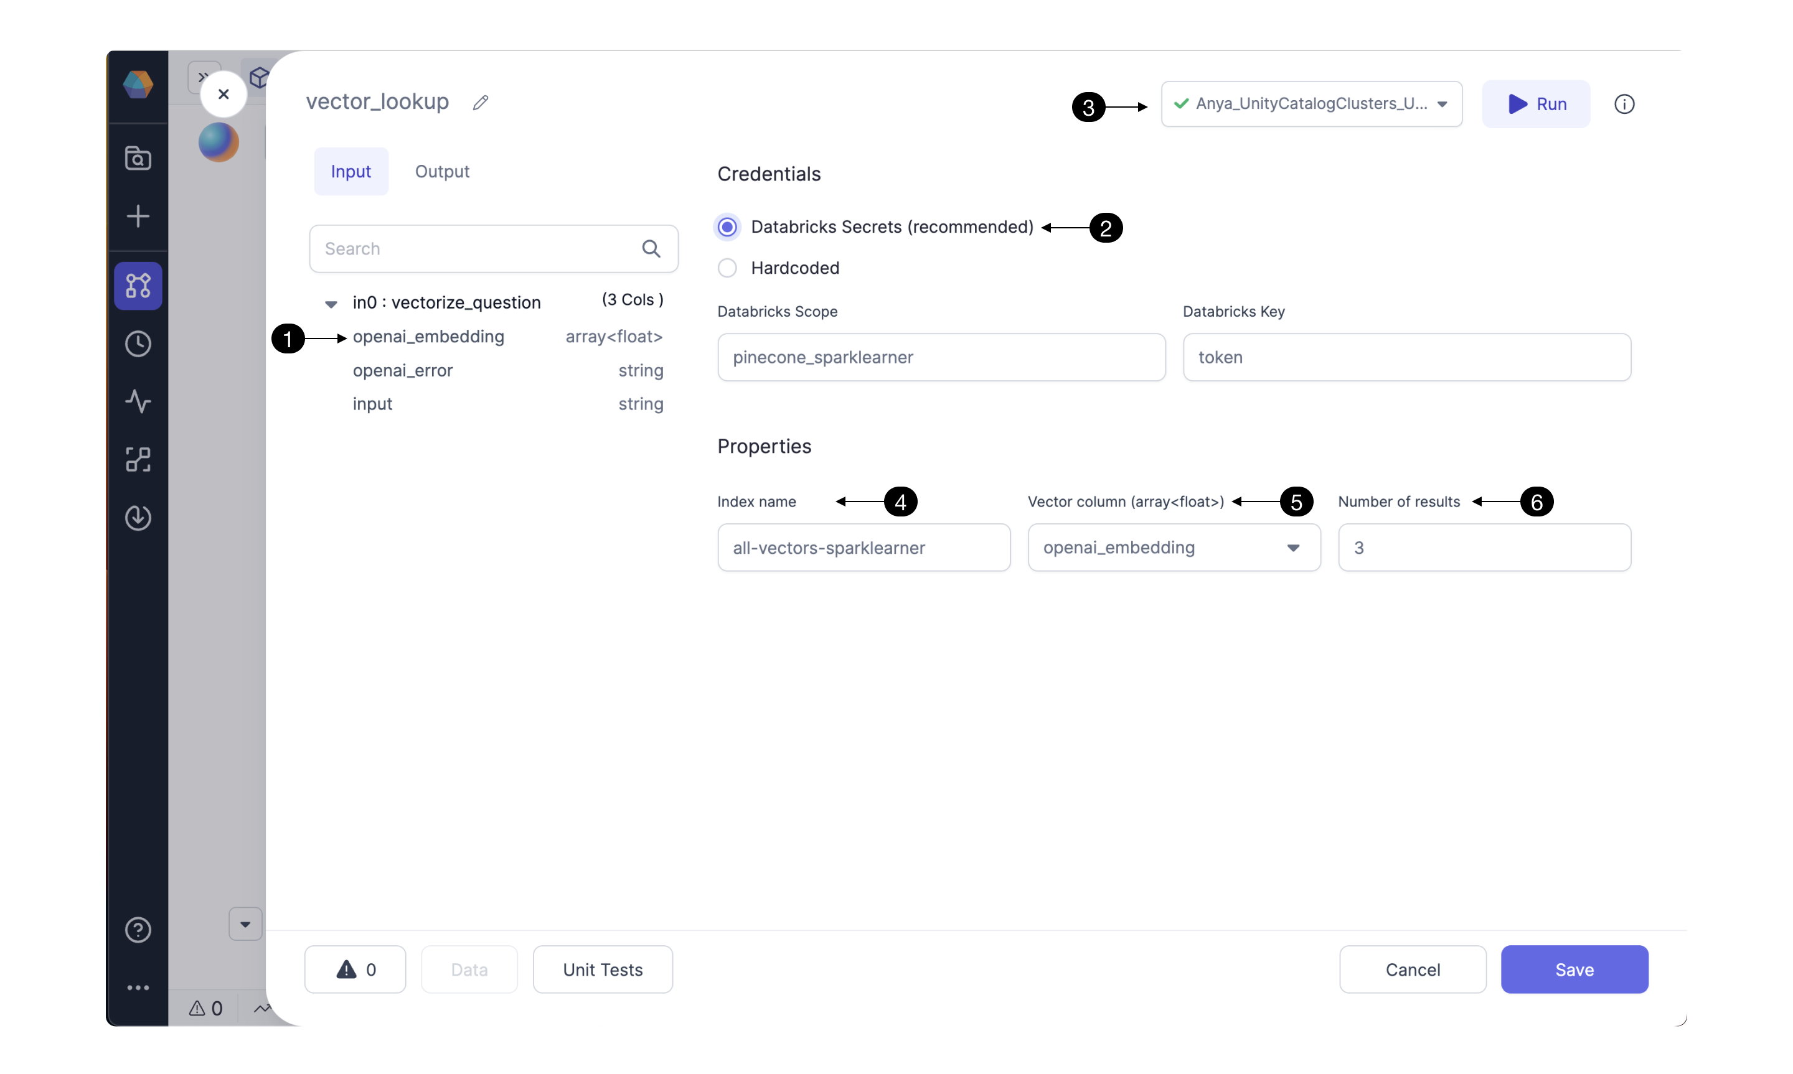
Task: Switch to the Output tab
Action: pos(441,172)
